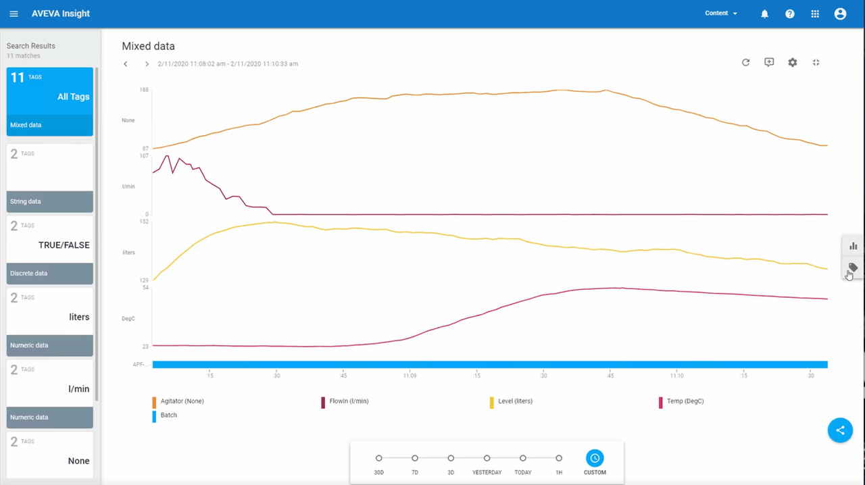Open chart settings gear

[792, 62]
